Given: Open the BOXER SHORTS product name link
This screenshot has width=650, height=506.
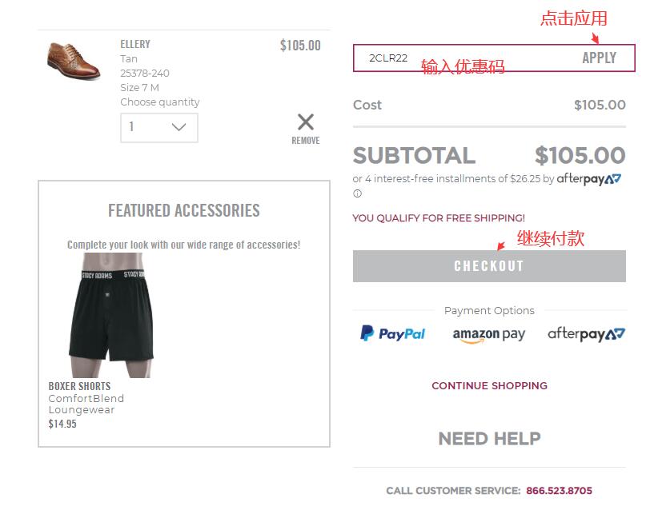Looking at the screenshot, I should point(79,386).
